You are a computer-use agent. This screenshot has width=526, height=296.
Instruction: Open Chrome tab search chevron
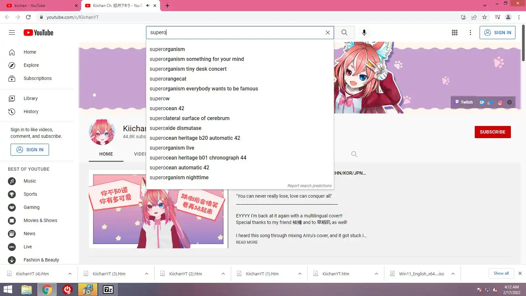click(485, 6)
